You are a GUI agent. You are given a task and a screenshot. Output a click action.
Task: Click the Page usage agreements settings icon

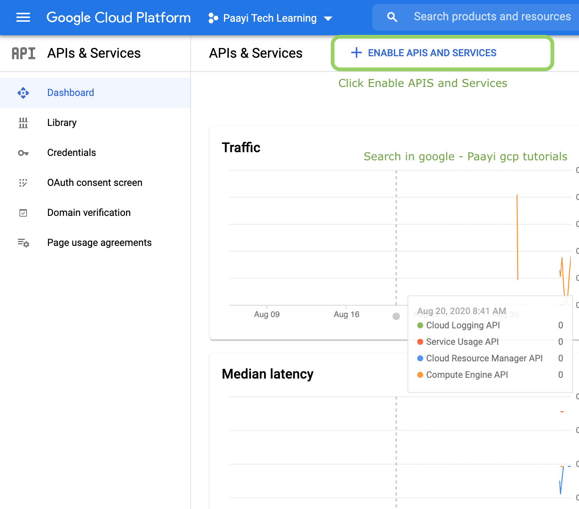(x=23, y=243)
